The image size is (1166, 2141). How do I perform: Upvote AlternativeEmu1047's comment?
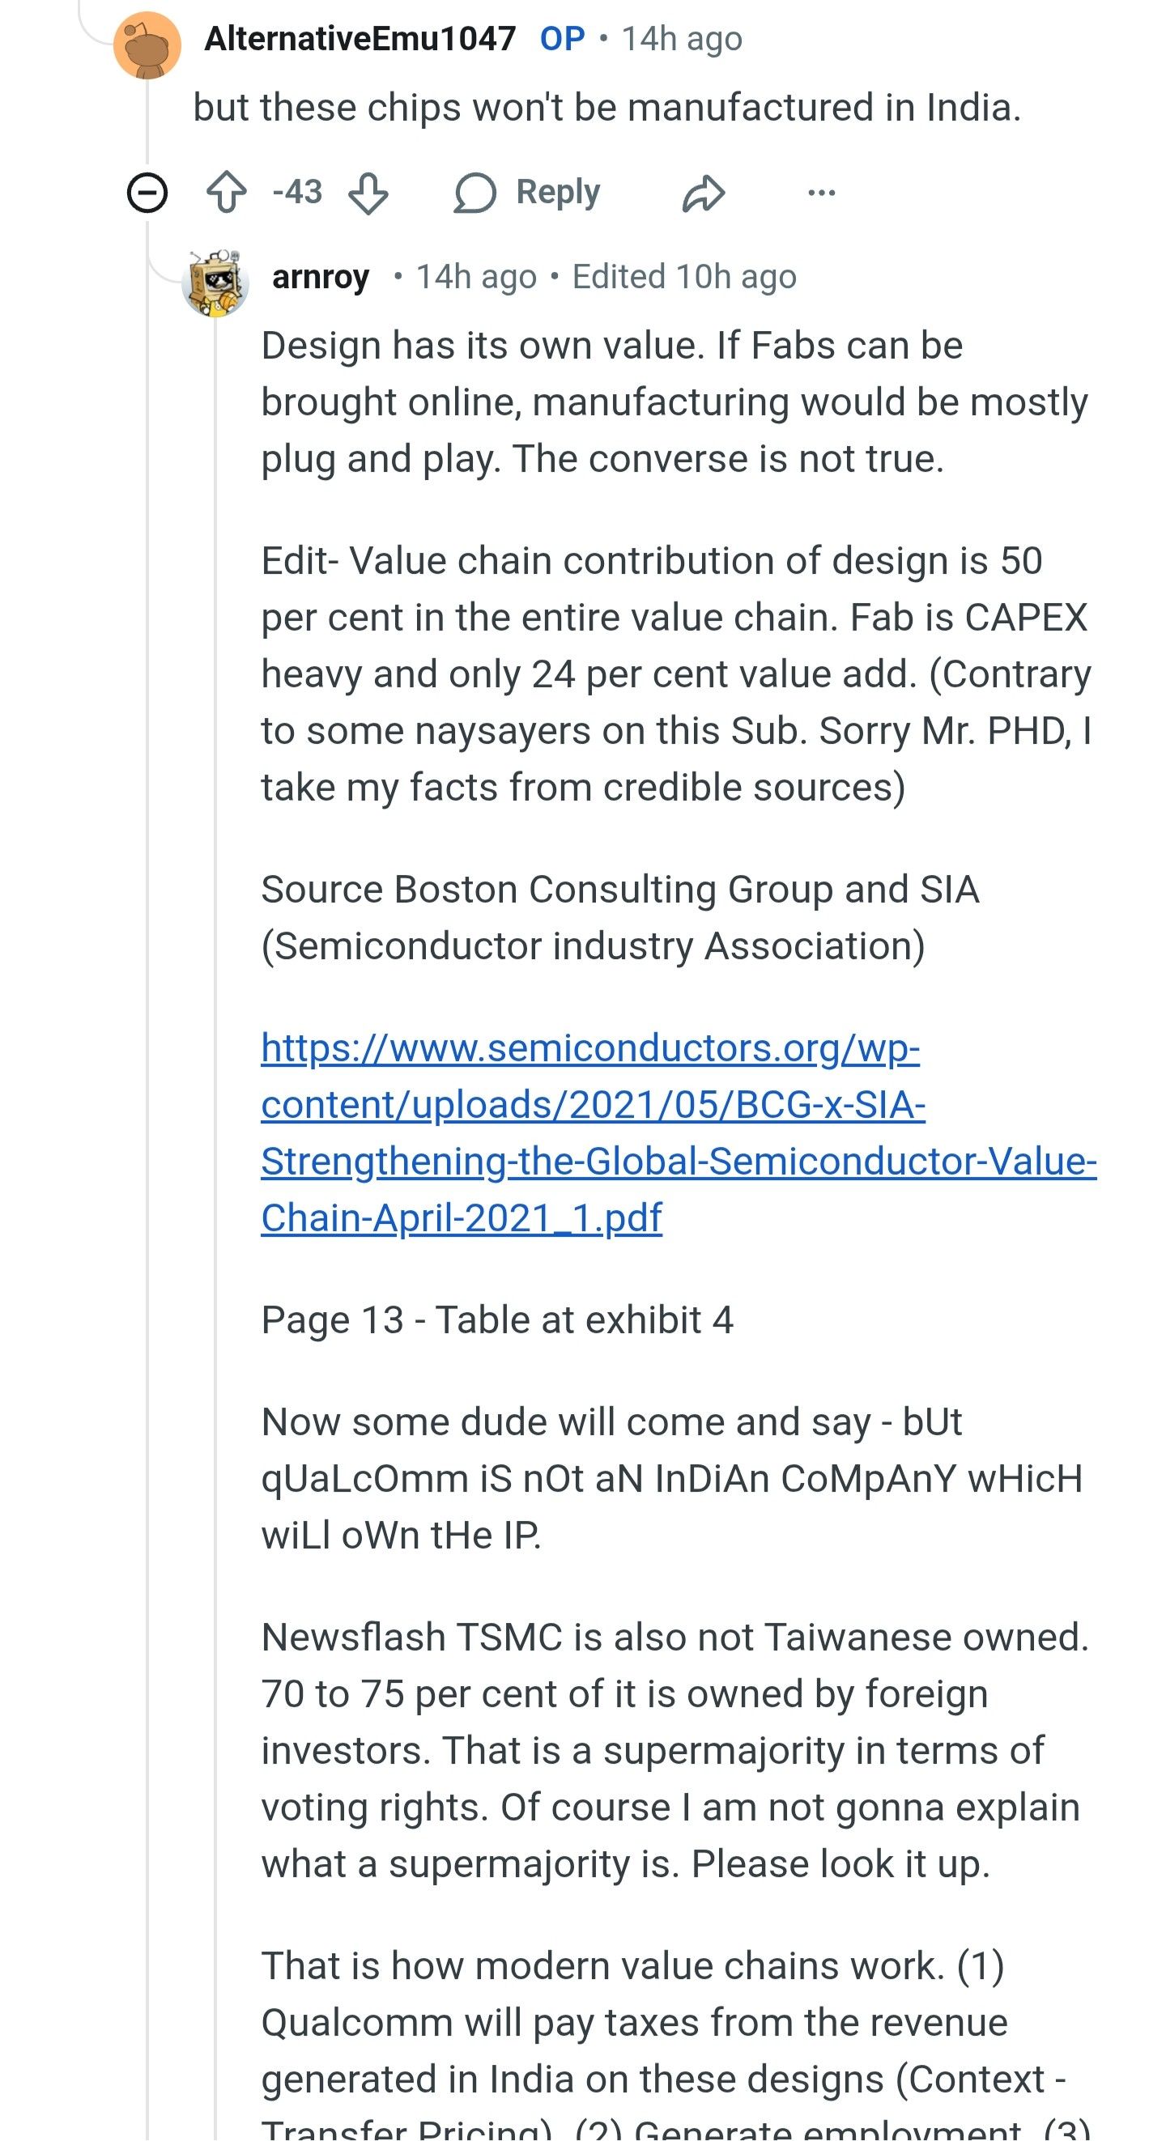[x=226, y=193]
